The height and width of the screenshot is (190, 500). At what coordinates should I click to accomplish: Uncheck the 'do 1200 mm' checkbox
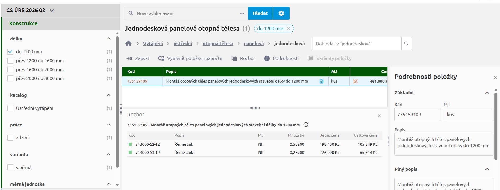point(11,52)
